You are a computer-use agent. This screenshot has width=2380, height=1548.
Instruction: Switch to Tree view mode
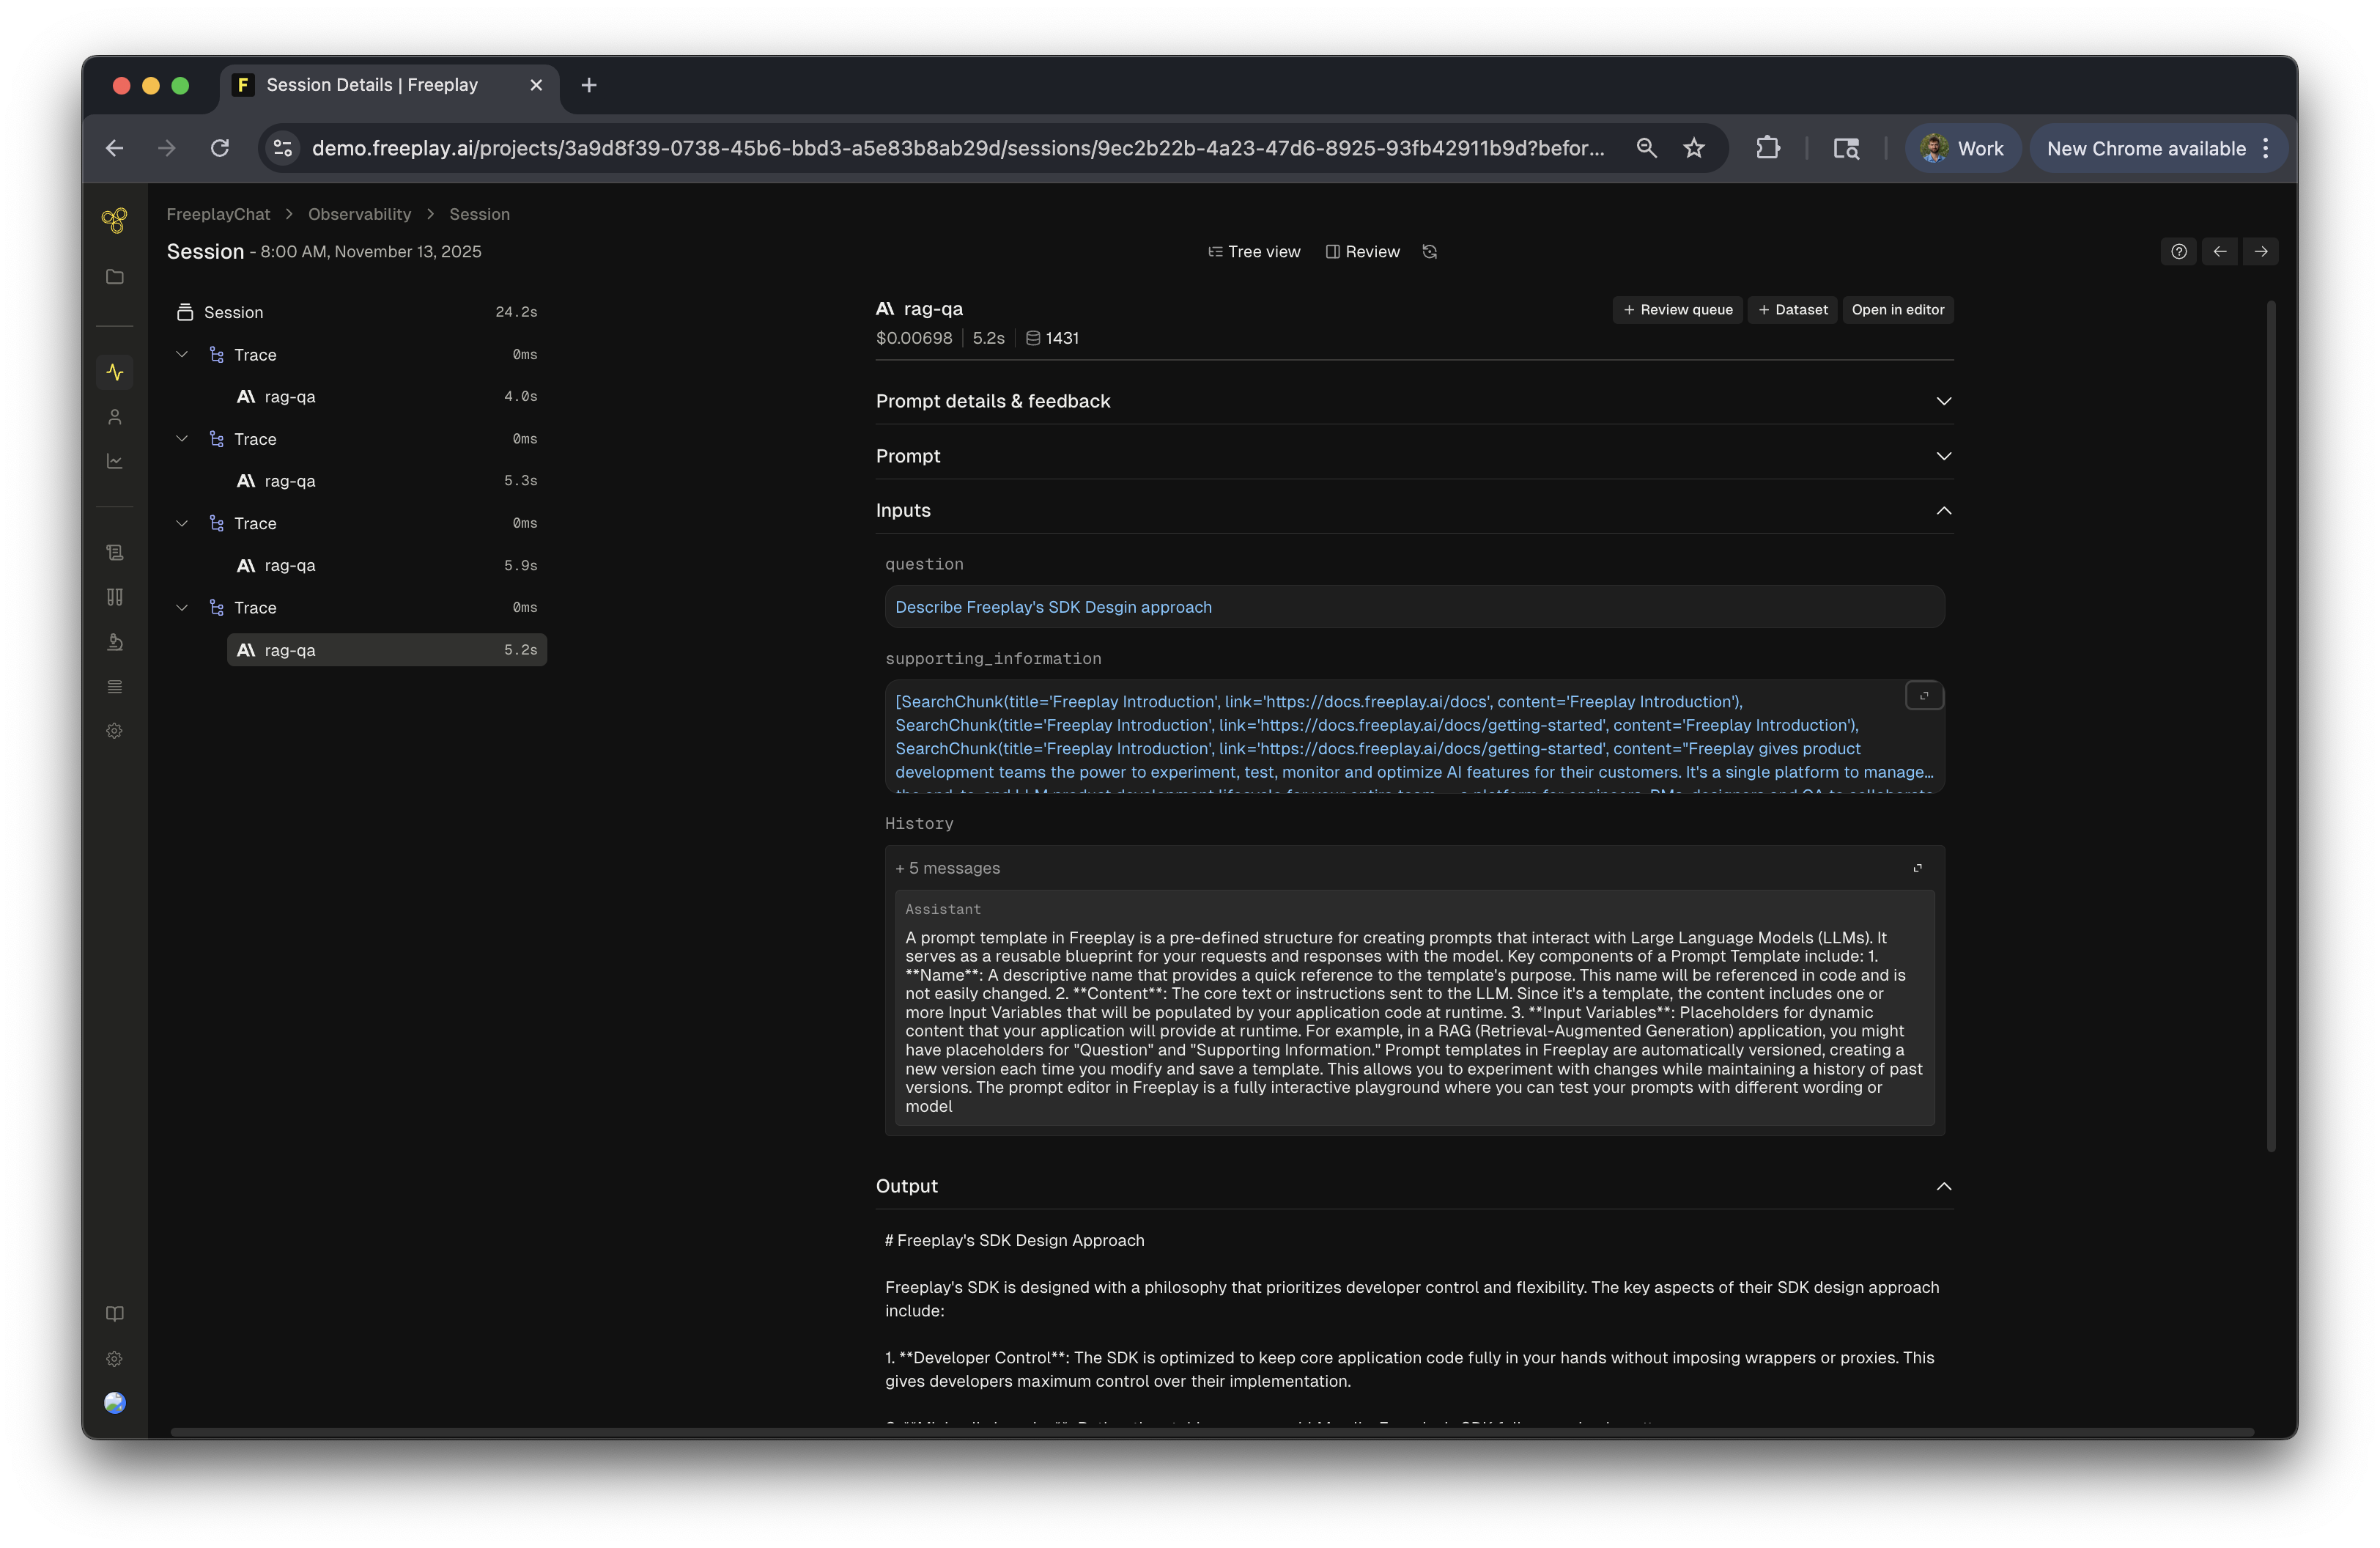[1255, 251]
